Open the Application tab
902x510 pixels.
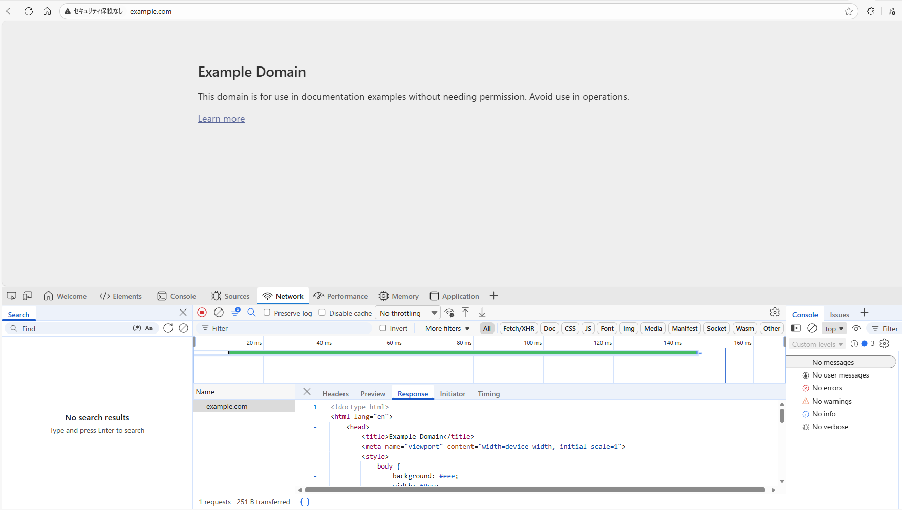click(x=455, y=296)
